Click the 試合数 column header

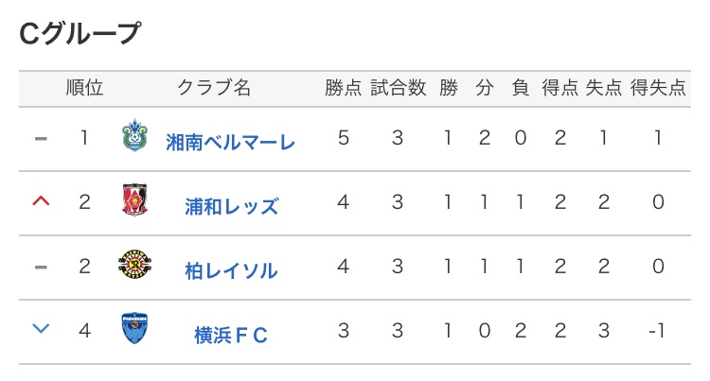tap(397, 89)
